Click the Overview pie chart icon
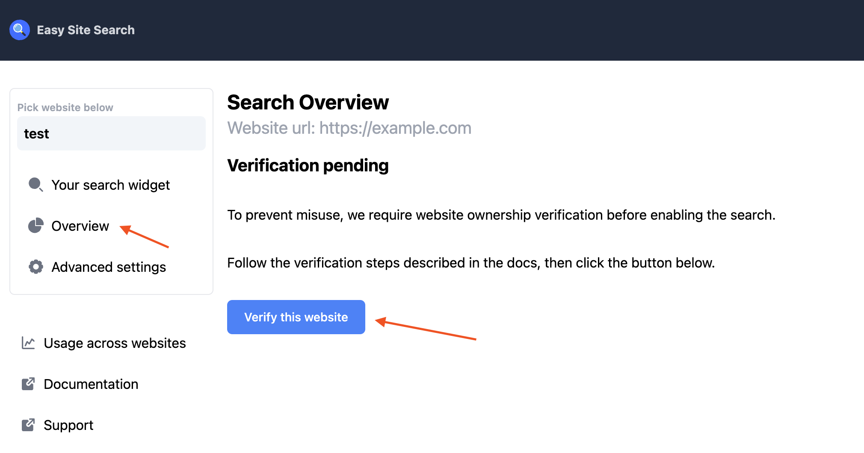The height and width of the screenshot is (453, 864). (x=36, y=226)
